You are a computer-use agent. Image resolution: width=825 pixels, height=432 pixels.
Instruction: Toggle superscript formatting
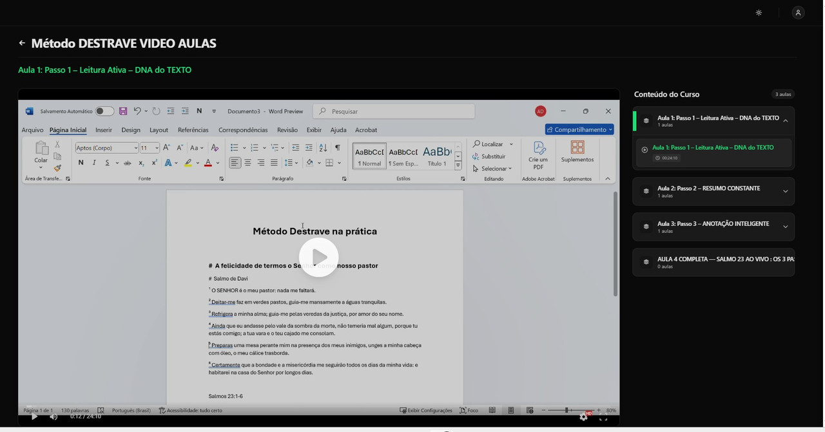(154, 163)
